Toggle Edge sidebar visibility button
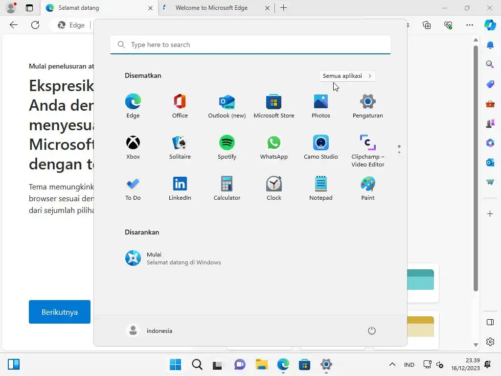The width and height of the screenshot is (501, 376). click(x=490, y=322)
